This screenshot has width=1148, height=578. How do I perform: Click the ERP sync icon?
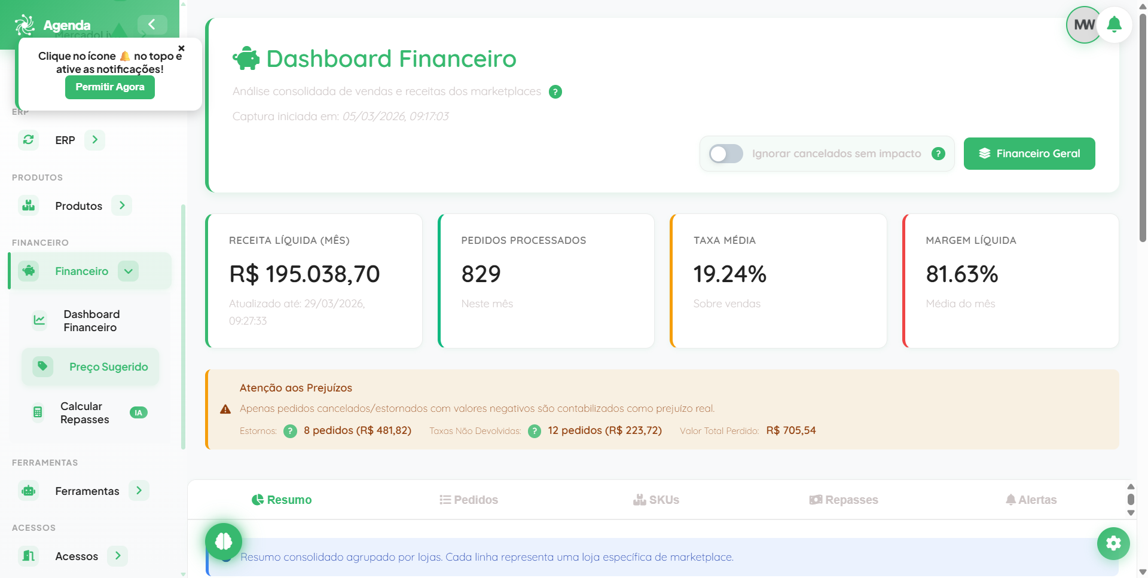click(x=28, y=140)
